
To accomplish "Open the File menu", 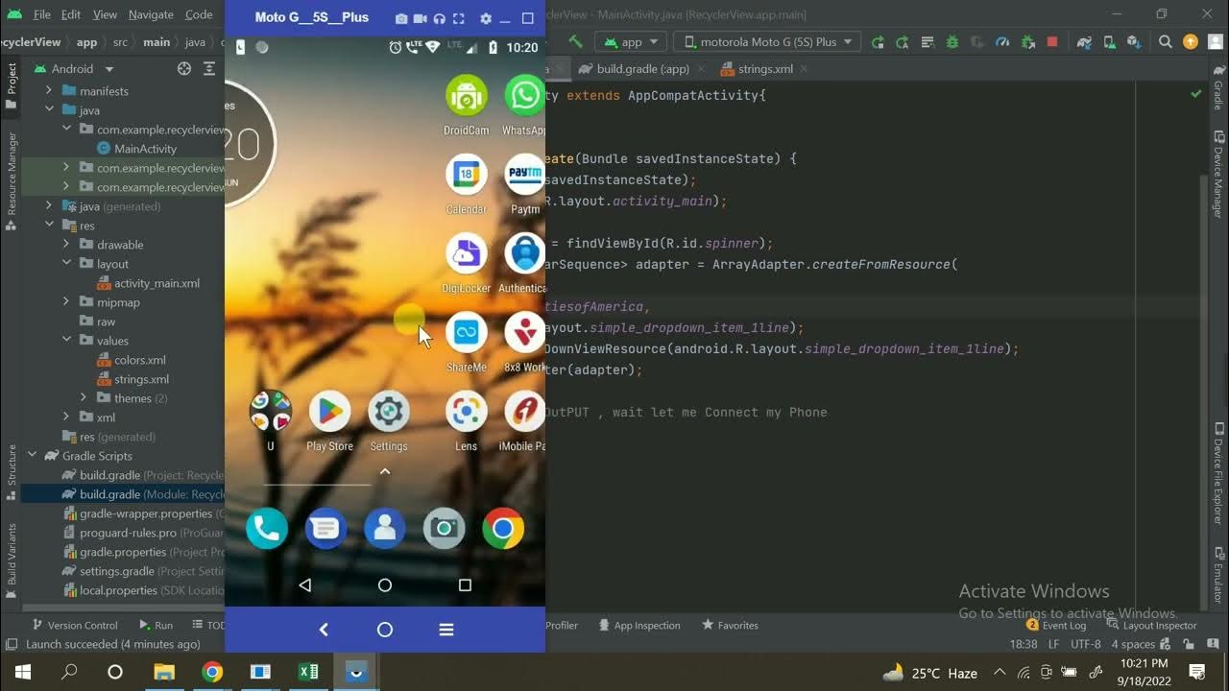I will pos(42,14).
